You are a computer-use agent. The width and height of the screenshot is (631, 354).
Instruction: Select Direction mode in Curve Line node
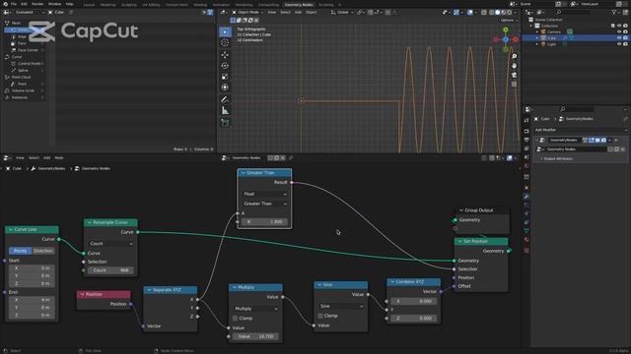[43, 251]
